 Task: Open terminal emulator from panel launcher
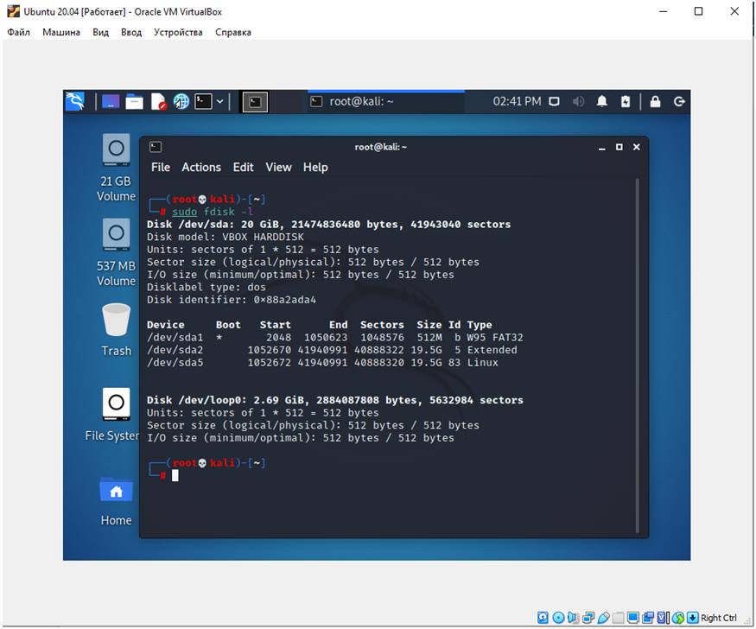(203, 101)
